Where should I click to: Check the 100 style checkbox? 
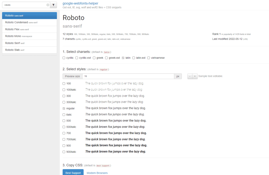point(64,84)
